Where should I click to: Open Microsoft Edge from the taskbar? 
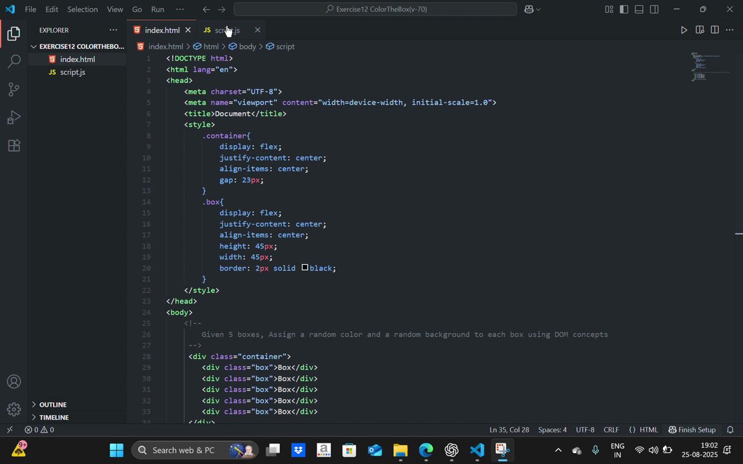point(426,450)
